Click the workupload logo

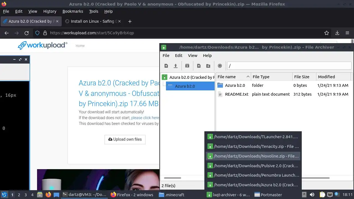[43, 45]
